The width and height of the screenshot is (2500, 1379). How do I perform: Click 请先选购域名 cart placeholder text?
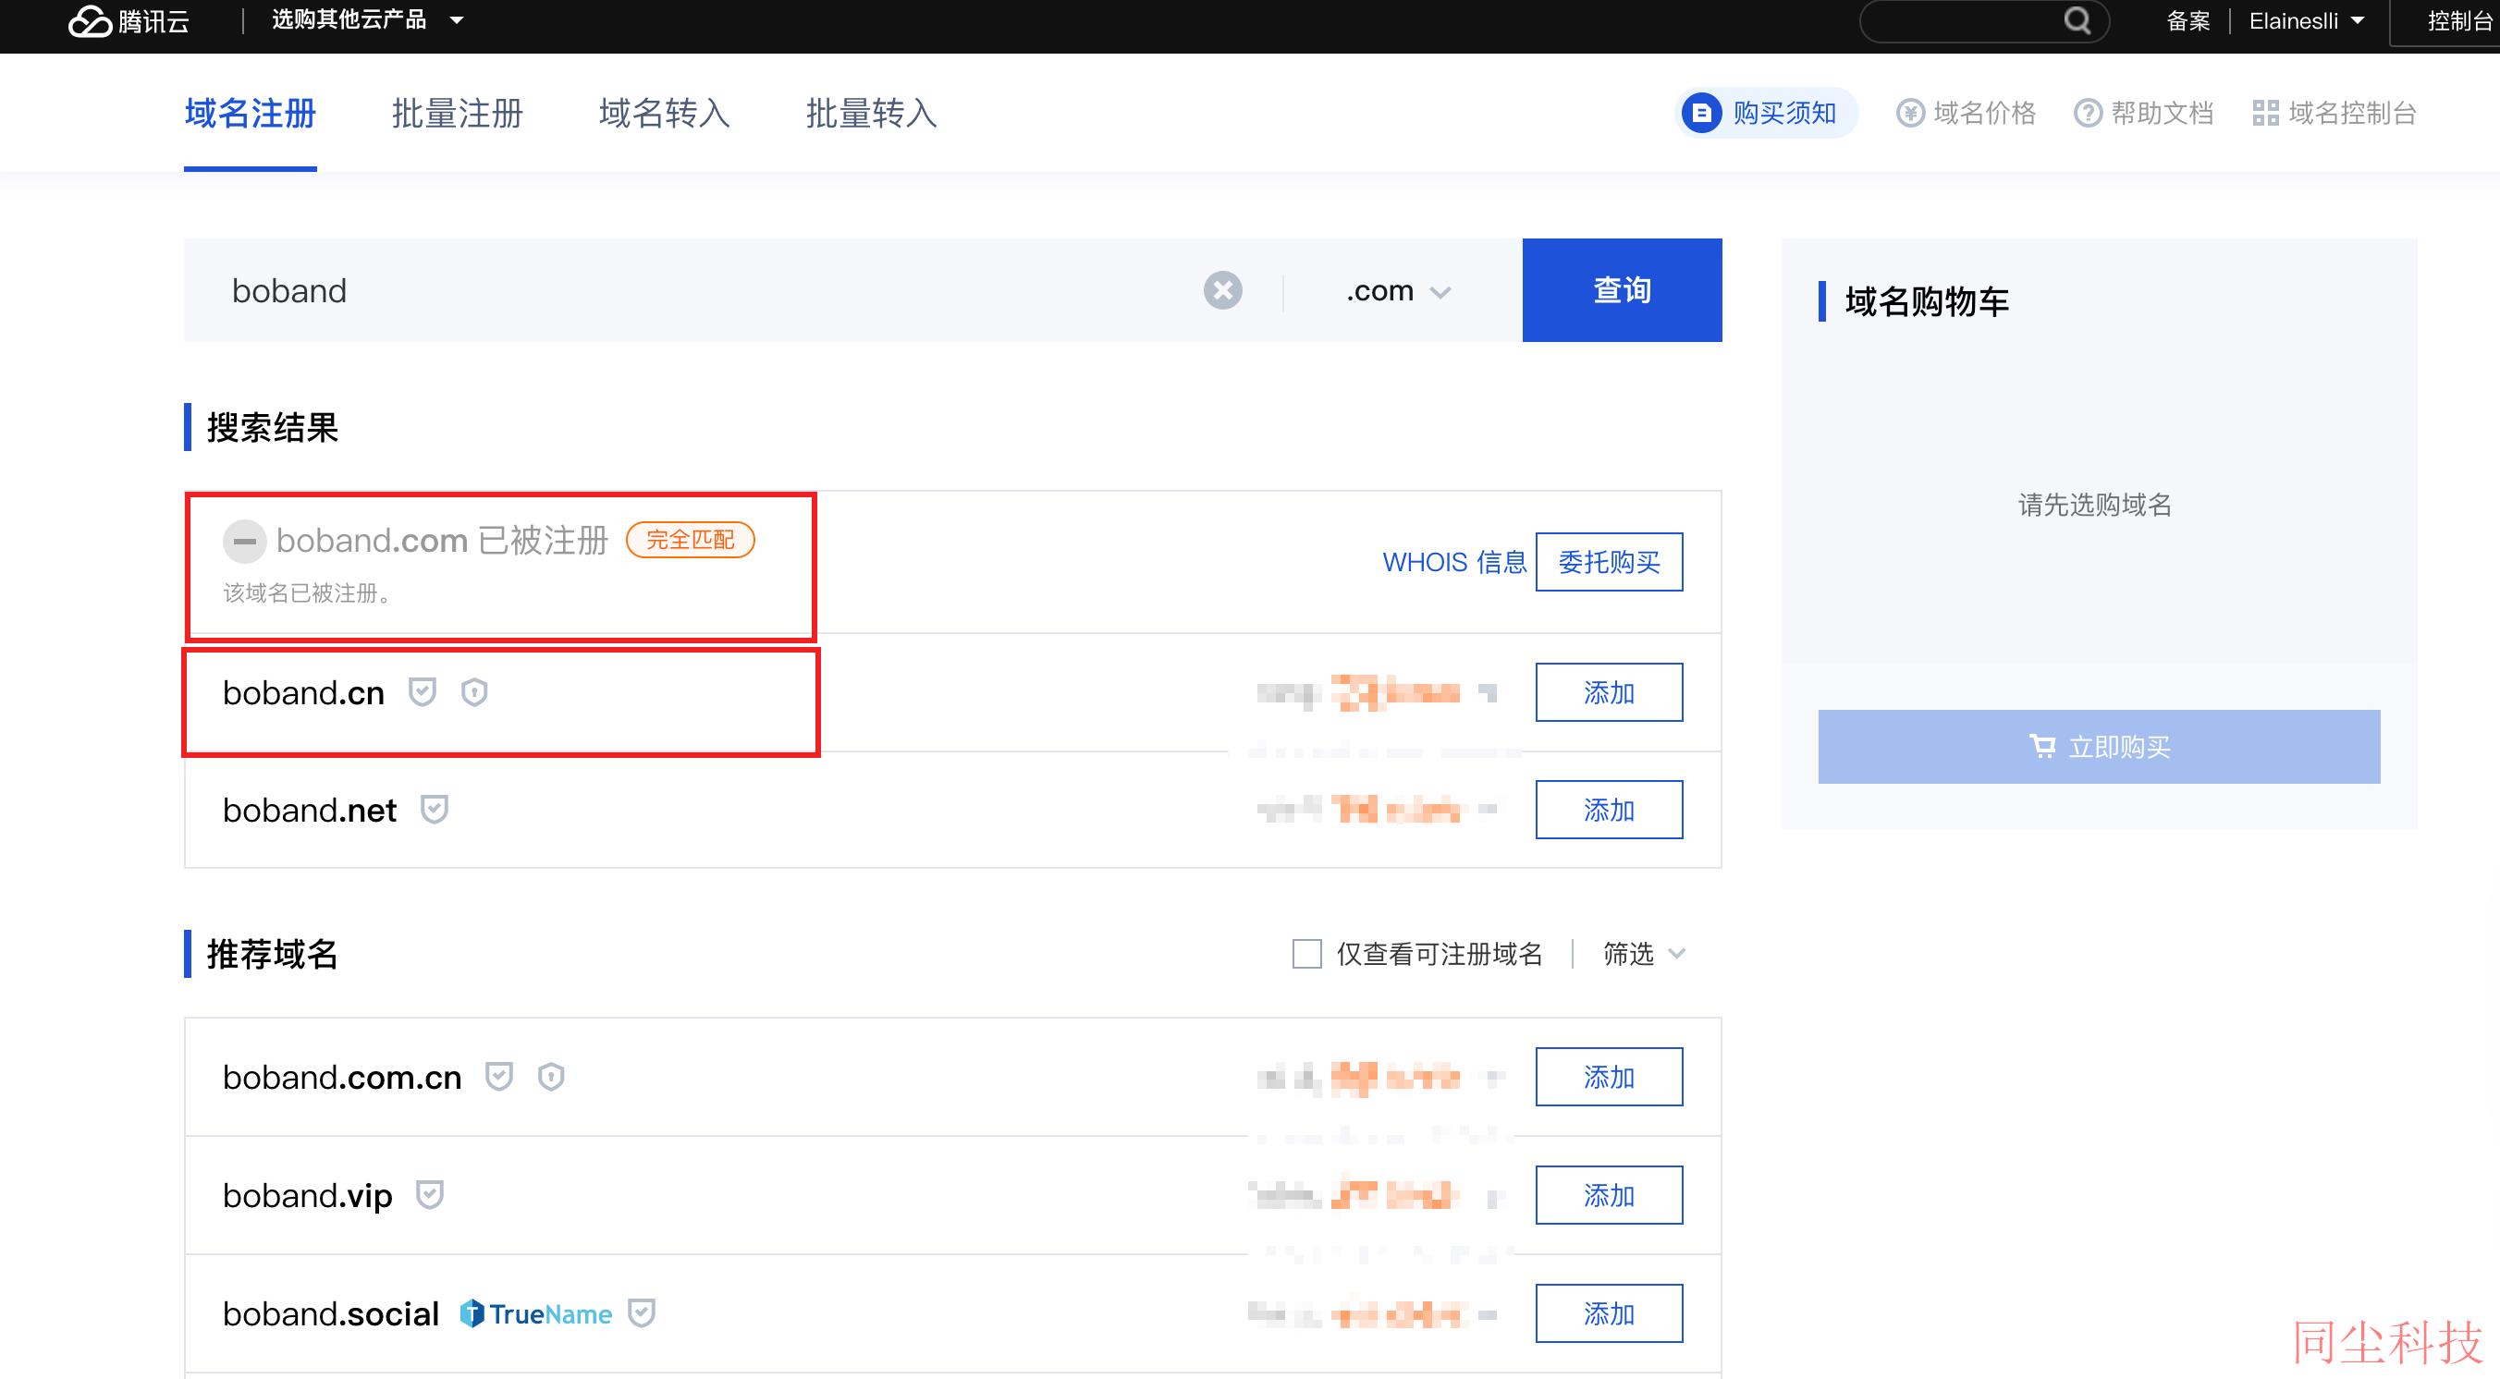point(2095,505)
